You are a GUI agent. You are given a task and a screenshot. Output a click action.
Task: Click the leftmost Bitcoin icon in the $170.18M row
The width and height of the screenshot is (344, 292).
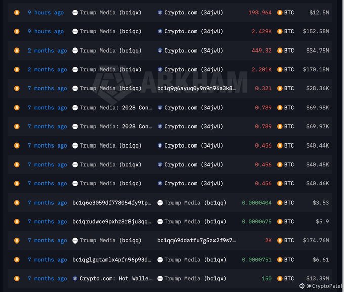(x=17, y=70)
